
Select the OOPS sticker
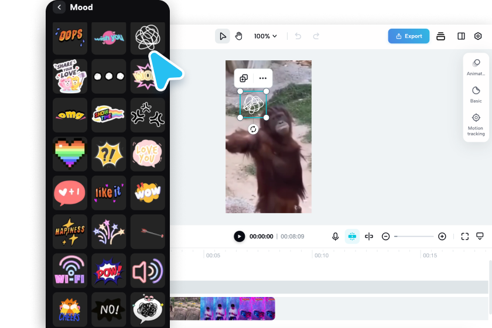tap(70, 38)
